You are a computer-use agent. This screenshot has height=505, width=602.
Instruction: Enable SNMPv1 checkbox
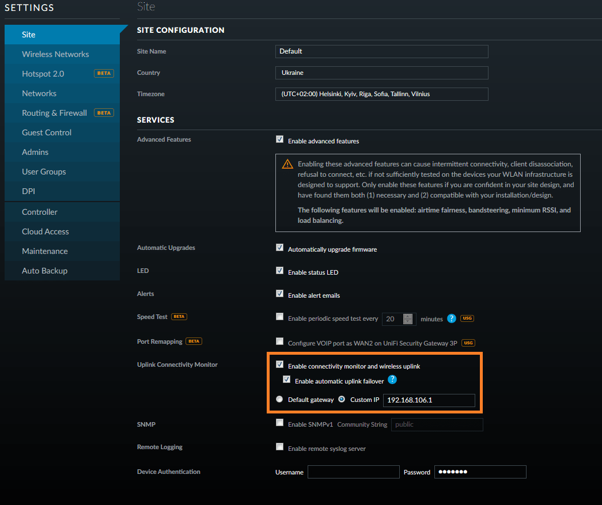(x=280, y=423)
